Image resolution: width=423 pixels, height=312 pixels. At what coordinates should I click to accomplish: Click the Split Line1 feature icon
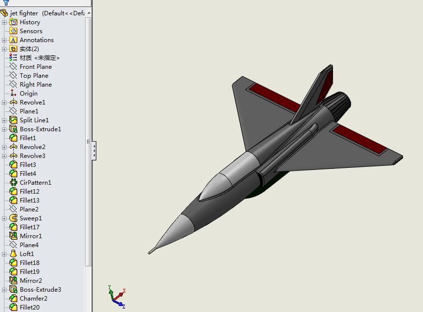[x=13, y=120]
